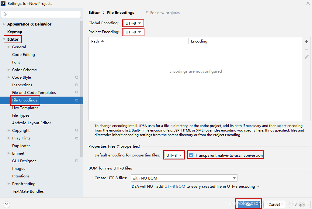Select Keymap in settings tree
Image resolution: width=312 pixels, height=209 pixels.
tap(15, 32)
